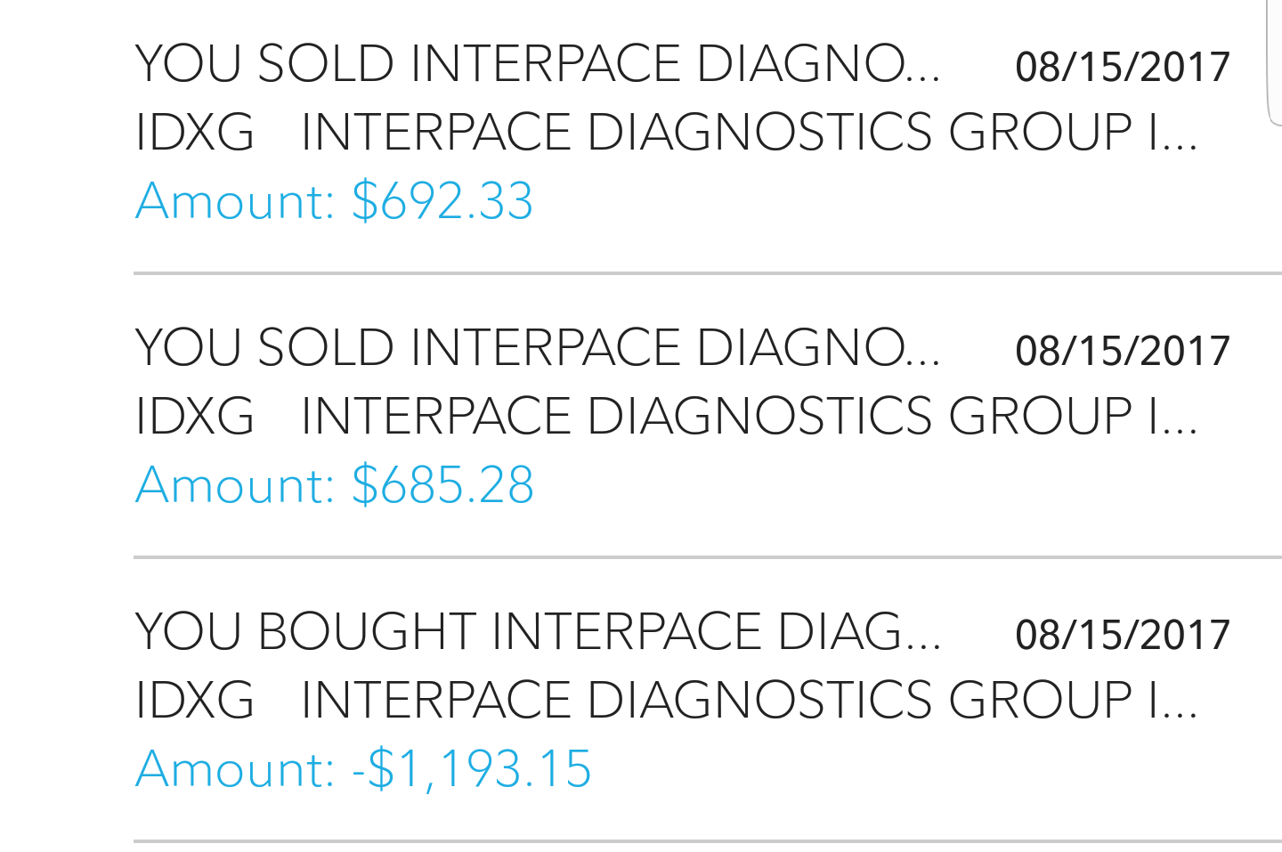Click company name in the $685.28 sale row
Viewport: 1282px width, 852px height.
coord(749,416)
